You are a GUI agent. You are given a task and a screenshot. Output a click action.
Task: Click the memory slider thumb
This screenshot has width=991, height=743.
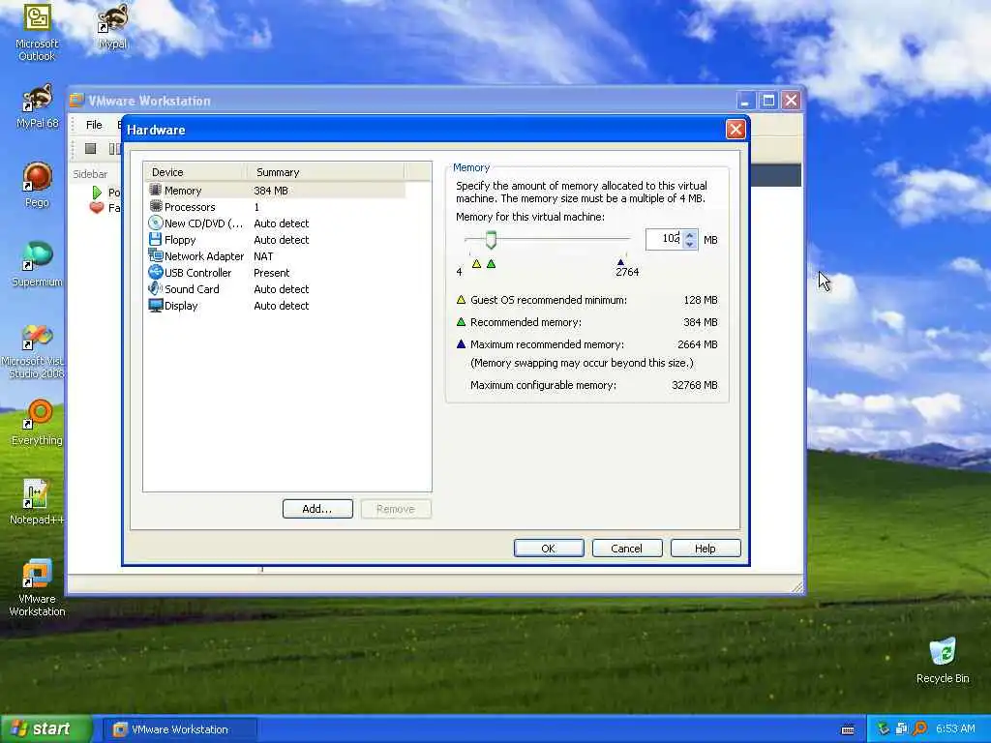coord(491,240)
